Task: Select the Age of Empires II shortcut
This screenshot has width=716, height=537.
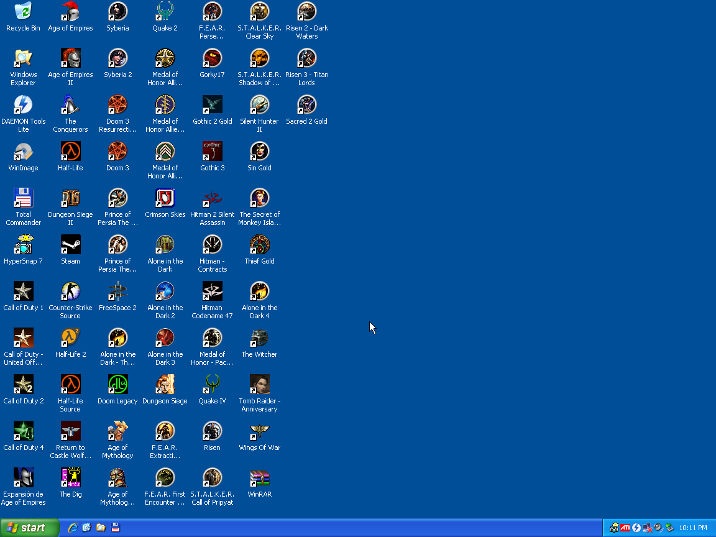Action: [71, 58]
